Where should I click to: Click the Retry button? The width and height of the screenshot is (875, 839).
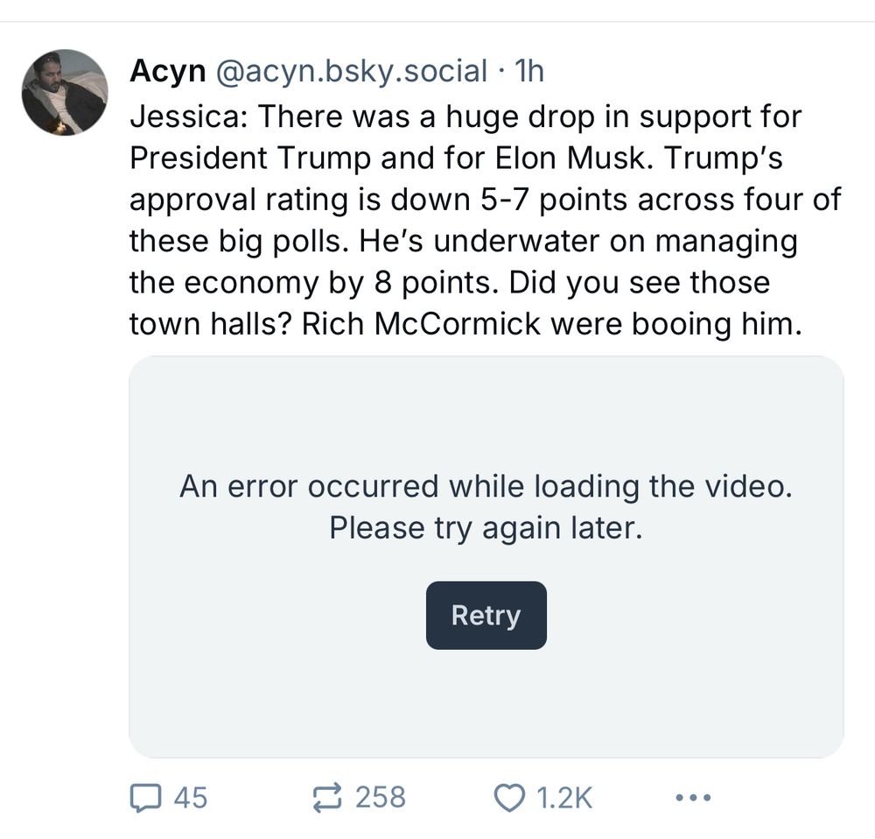[x=486, y=615]
